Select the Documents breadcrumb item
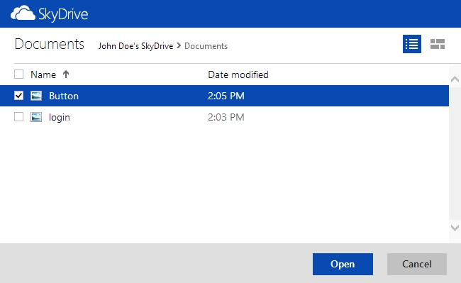The image size is (461, 283). pos(206,46)
